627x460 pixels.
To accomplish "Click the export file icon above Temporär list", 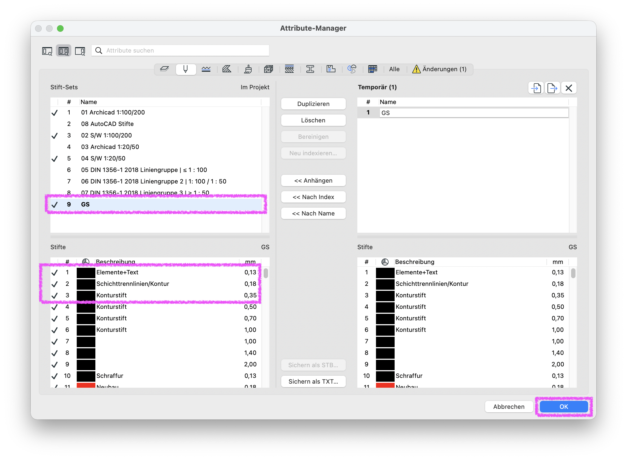I will tap(552, 88).
